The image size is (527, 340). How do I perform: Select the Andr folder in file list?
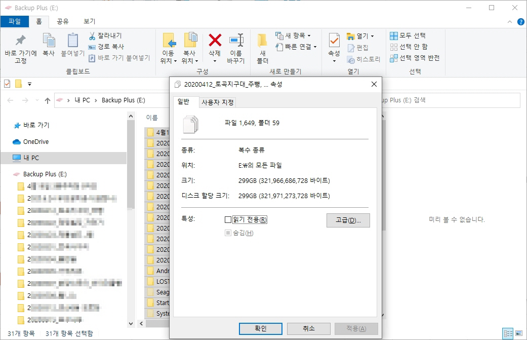[158, 271]
